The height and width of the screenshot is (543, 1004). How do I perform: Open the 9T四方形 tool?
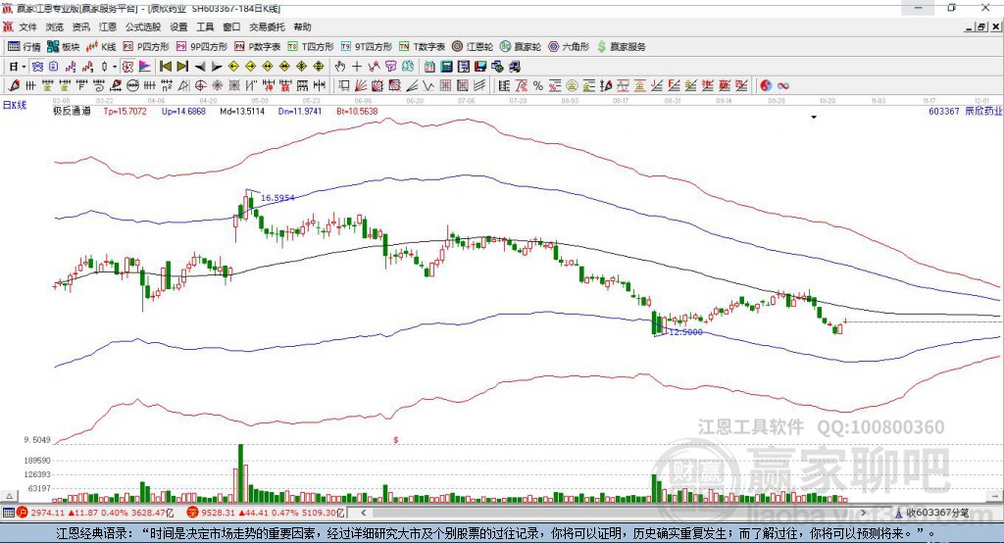(366, 46)
